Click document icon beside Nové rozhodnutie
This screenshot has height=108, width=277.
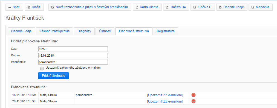pos(52,7)
